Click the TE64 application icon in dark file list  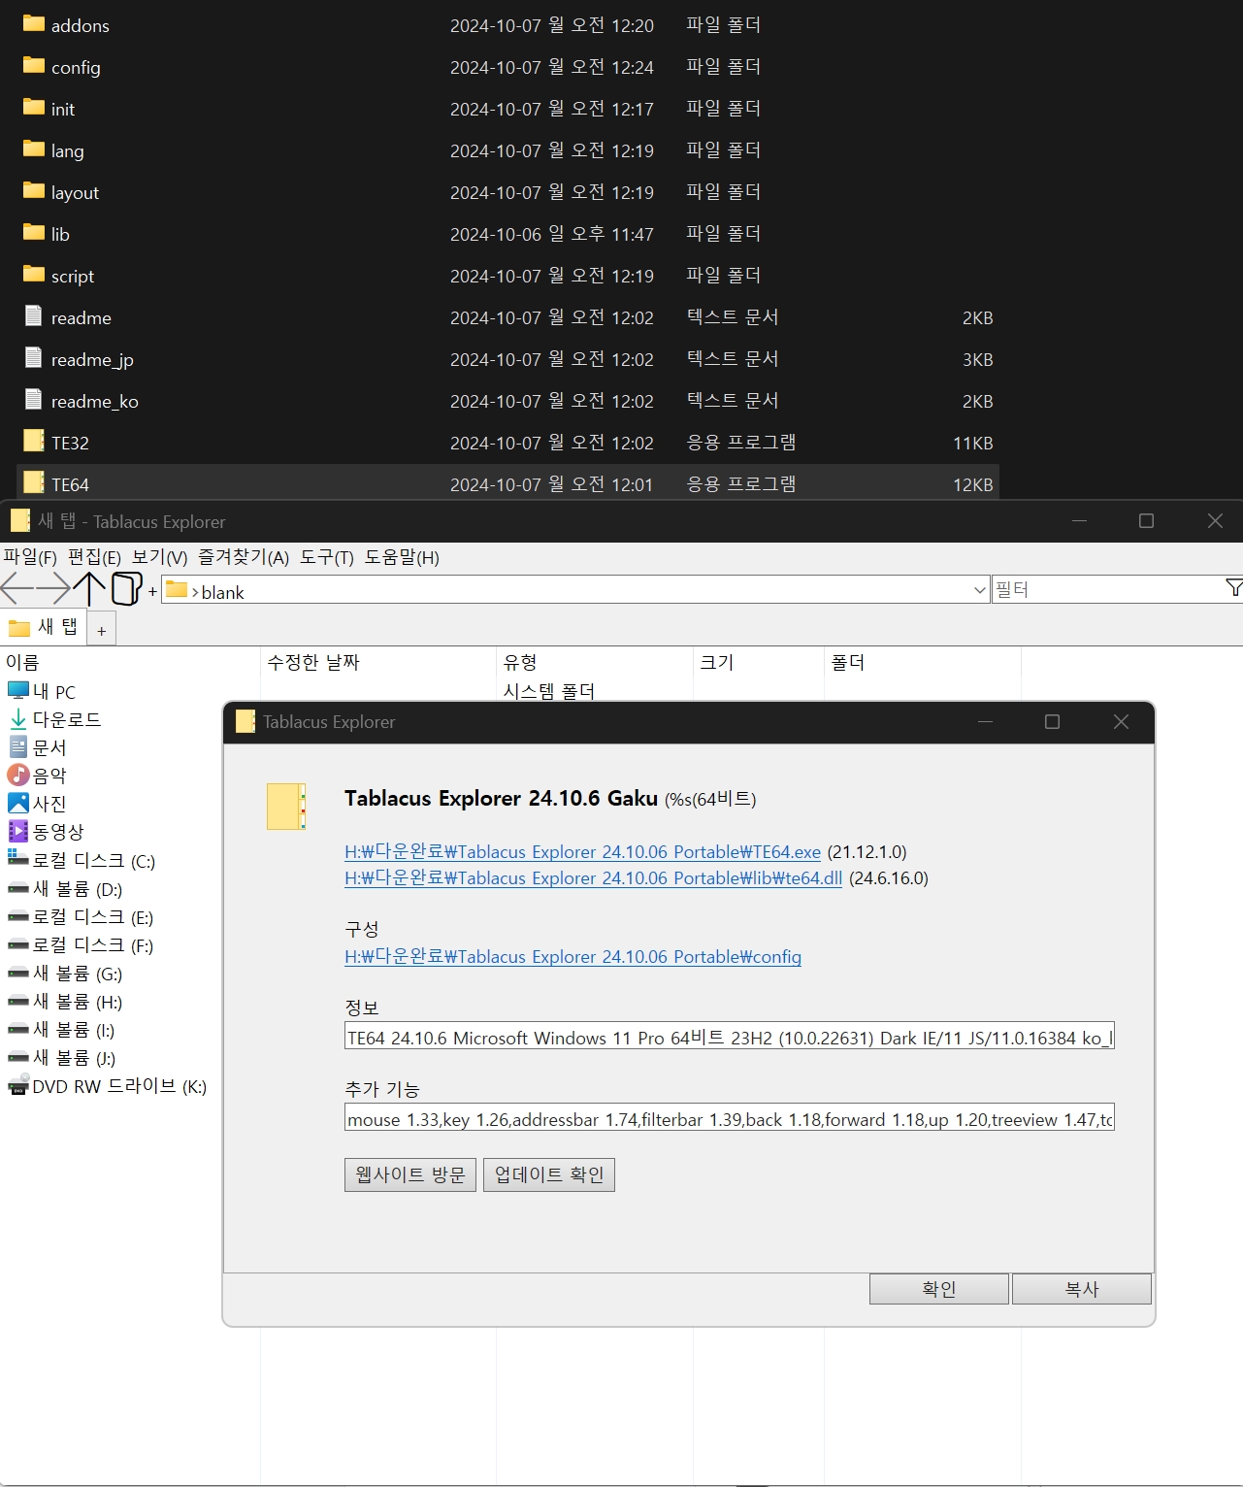coord(34,482)
